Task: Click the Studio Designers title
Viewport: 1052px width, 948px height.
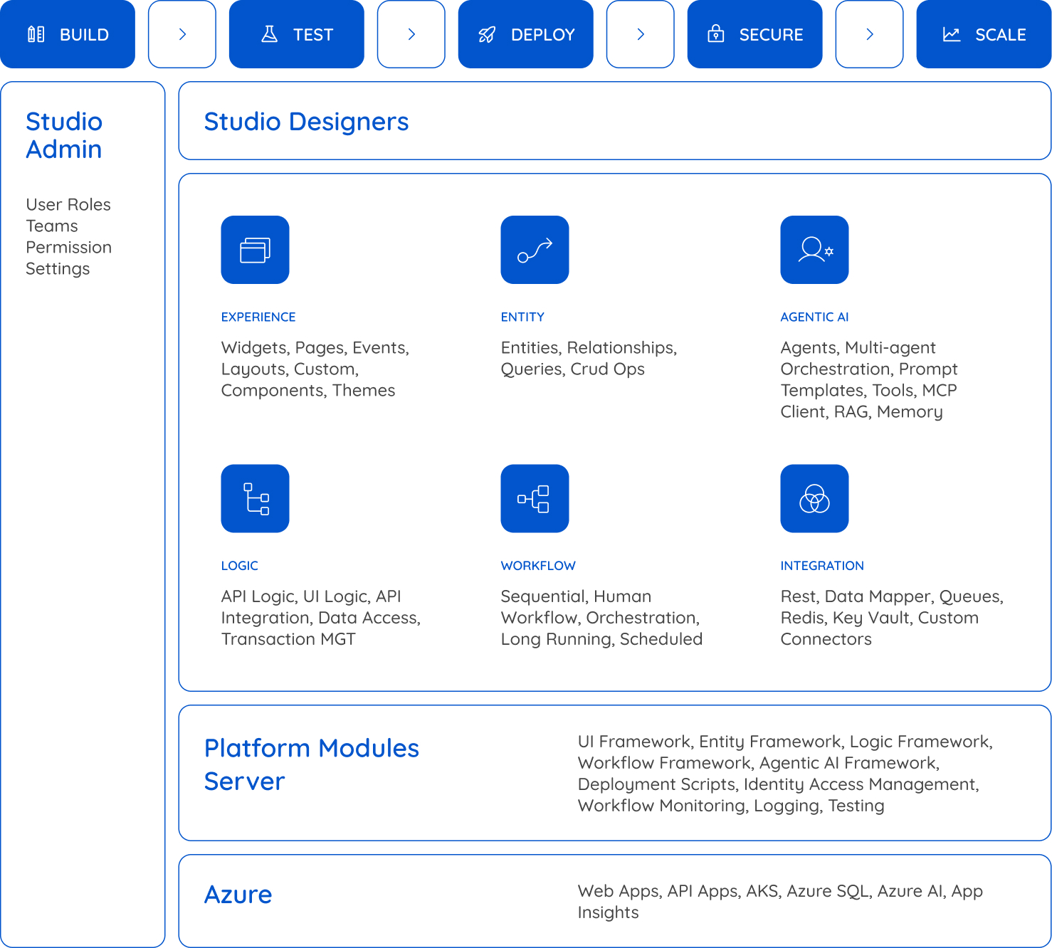Action: point(306,122)
